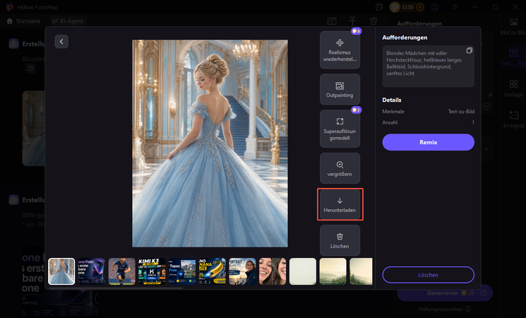The image size is (526, 318).
Task: Add credits with the plus icon
Action: point(420,7)
